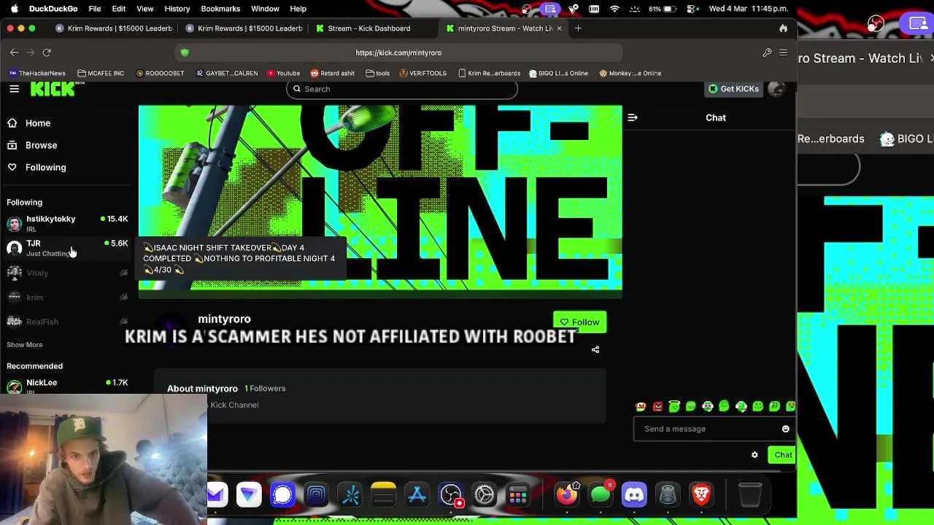
Task: Click the Get KICKs button
Action: [734, 89]
